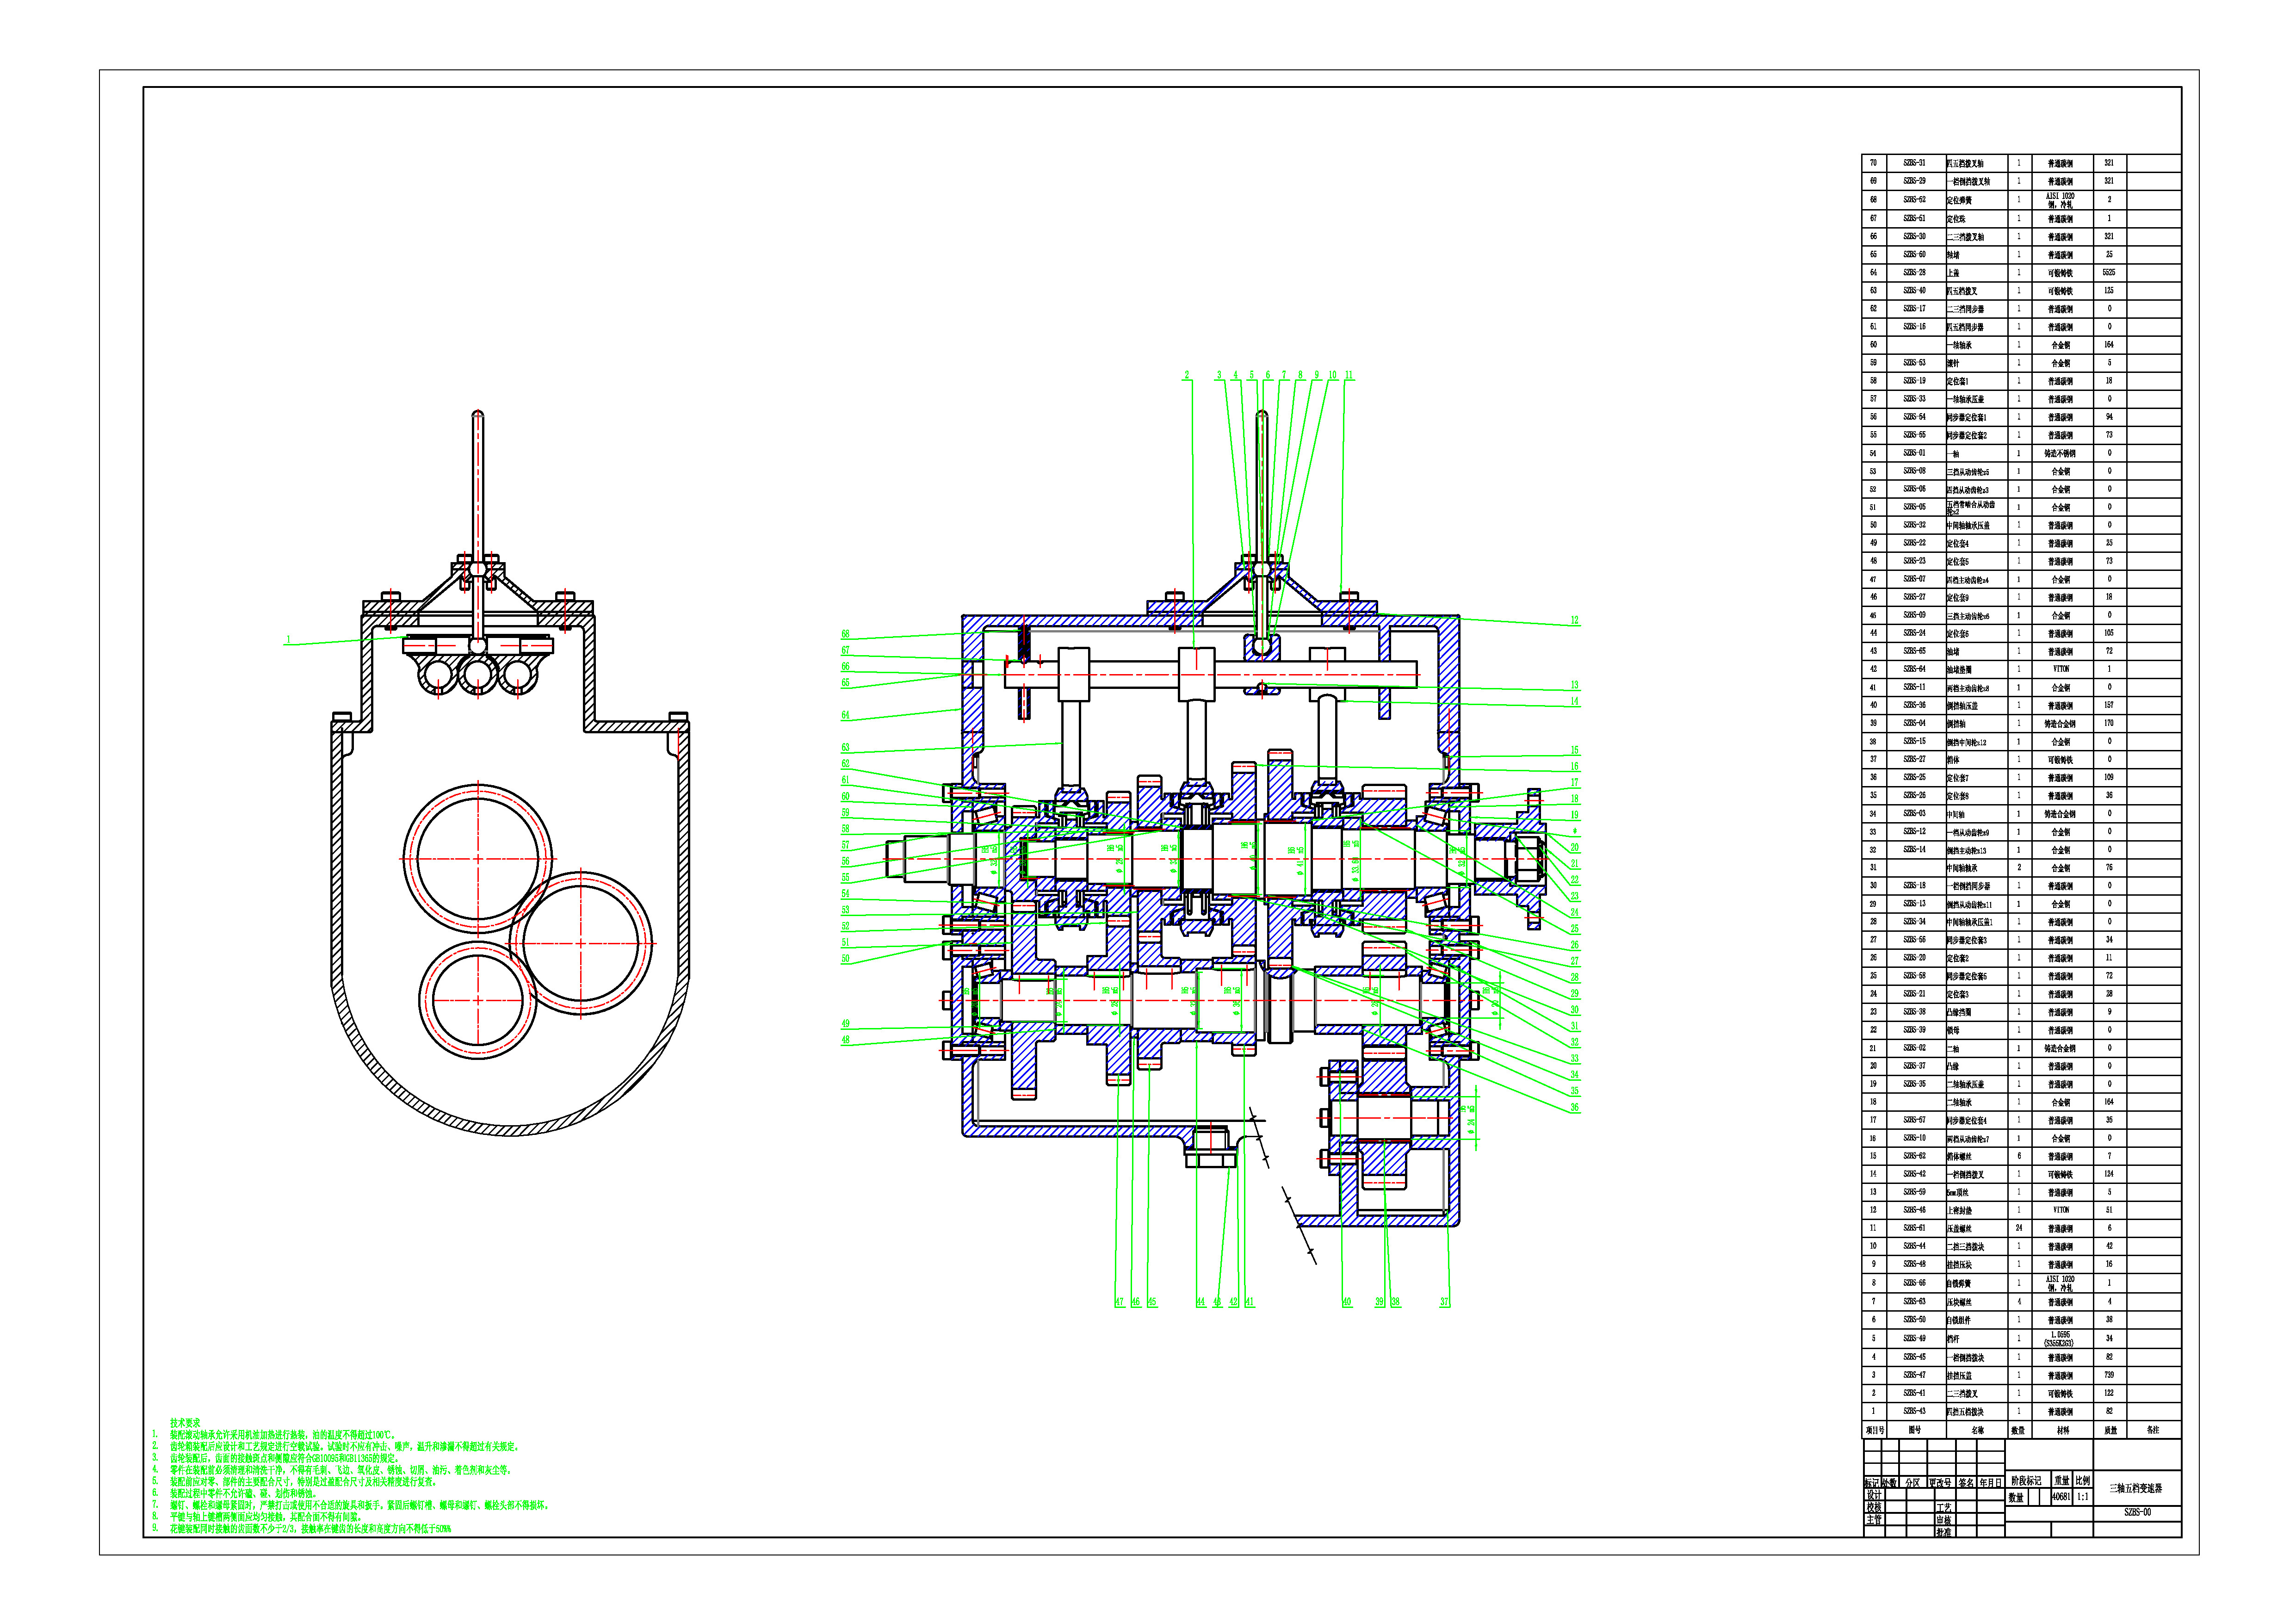Click the '批准' label in title block
The height and width of the screenshot is (1623, 2296).
(1944, 1531)
